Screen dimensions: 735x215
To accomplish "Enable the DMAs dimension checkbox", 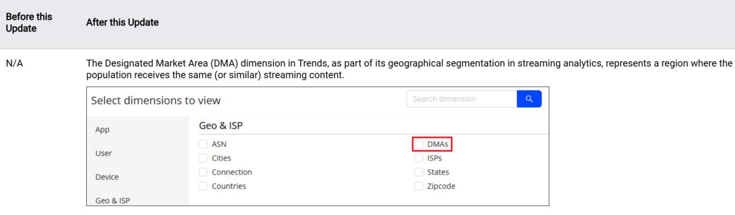I will (x=419, y=144).
